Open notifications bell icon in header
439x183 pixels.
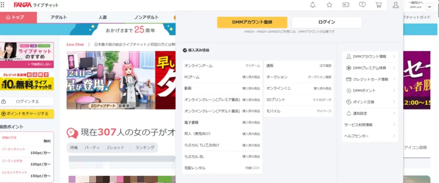313,5
